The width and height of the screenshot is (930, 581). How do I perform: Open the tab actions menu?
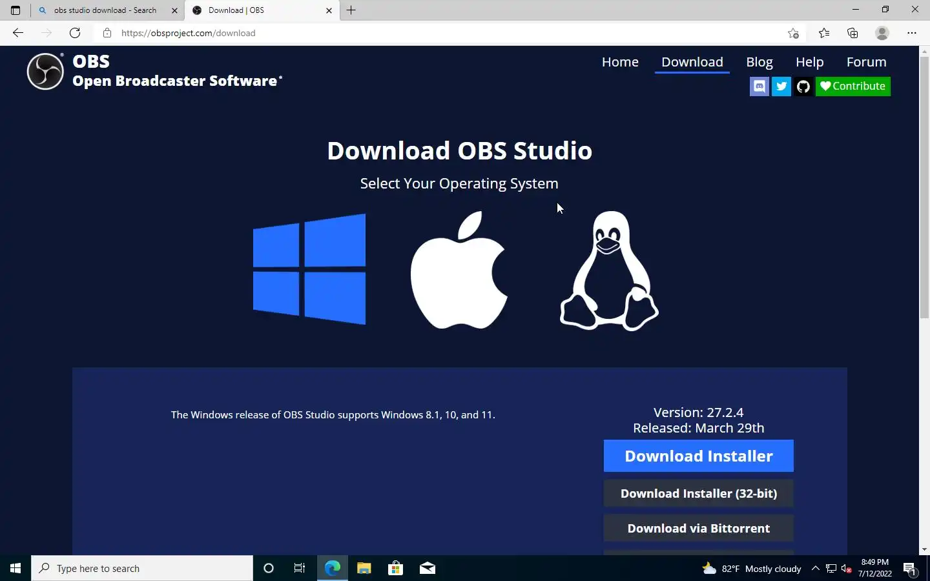(15, 10)
